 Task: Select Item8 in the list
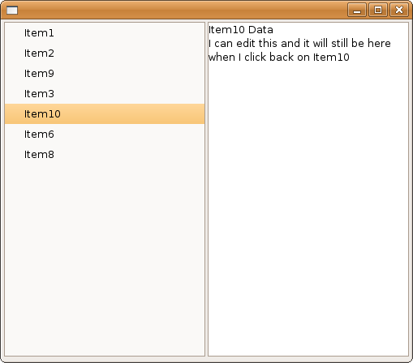tap(105, 155)
